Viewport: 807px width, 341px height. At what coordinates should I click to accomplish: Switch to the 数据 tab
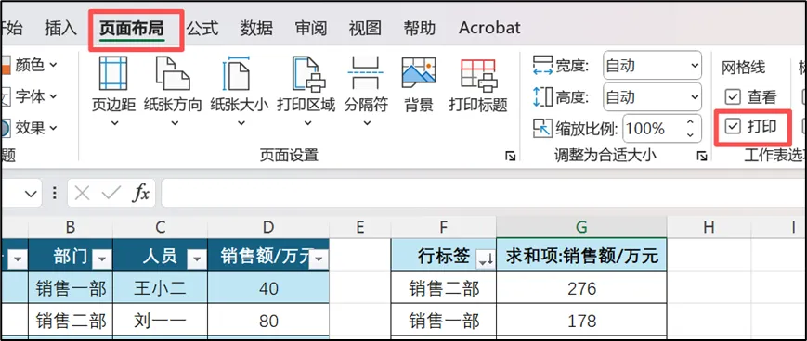coord(256,28)
